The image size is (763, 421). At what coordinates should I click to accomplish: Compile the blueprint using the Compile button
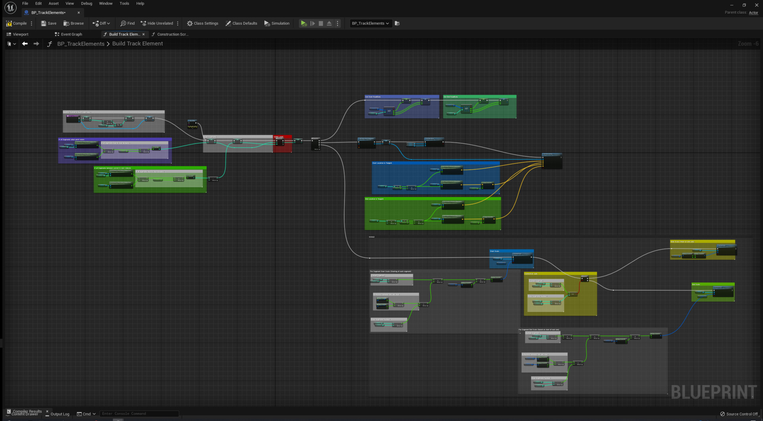click(x=16, y=23)
